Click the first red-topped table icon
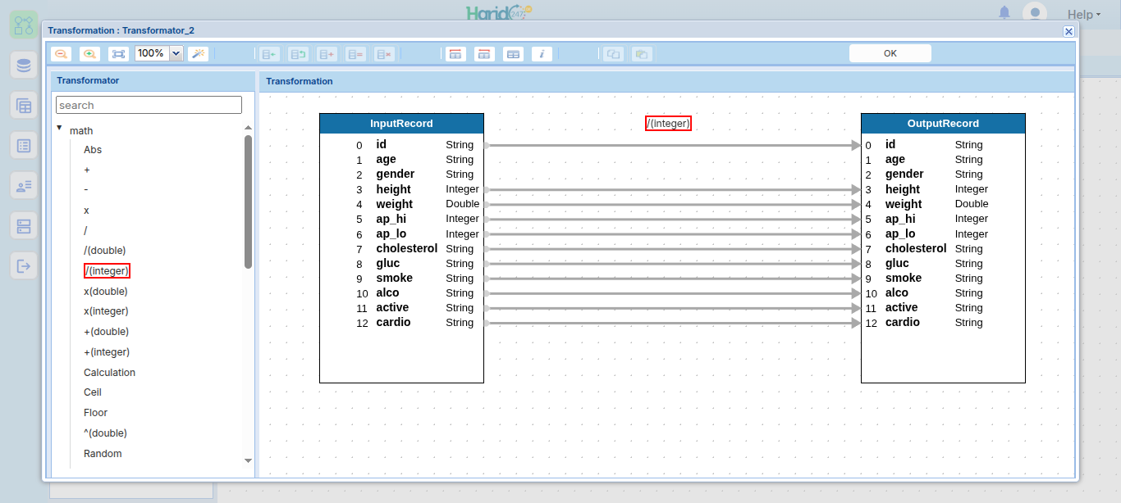1121x503 pixels. tap(455, 54)
